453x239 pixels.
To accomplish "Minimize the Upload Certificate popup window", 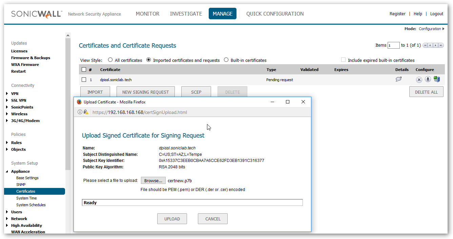I will point(272,102).
